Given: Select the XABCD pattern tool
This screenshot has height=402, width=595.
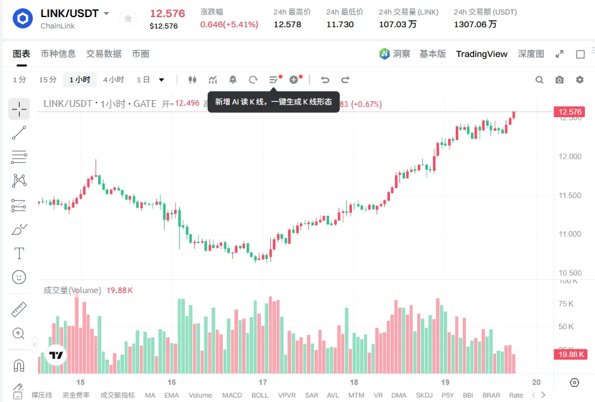Looking at the screenshot, I should (19, 180).
